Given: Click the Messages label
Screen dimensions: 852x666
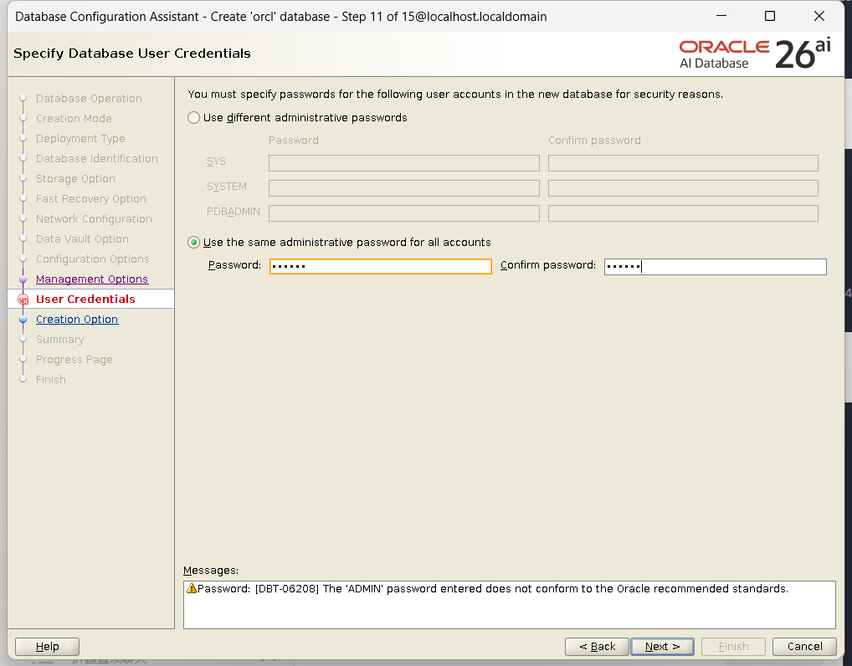Looking at the screenshot, I should (x=211, y=571).
